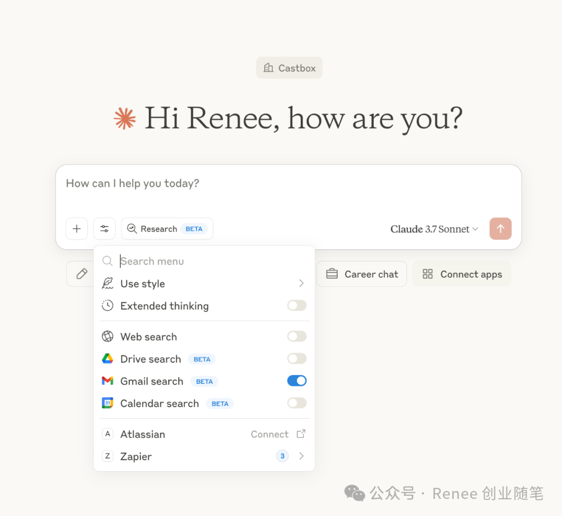Click the Use style feather icon
Screen dimensions: 562x516
point(108,283)
